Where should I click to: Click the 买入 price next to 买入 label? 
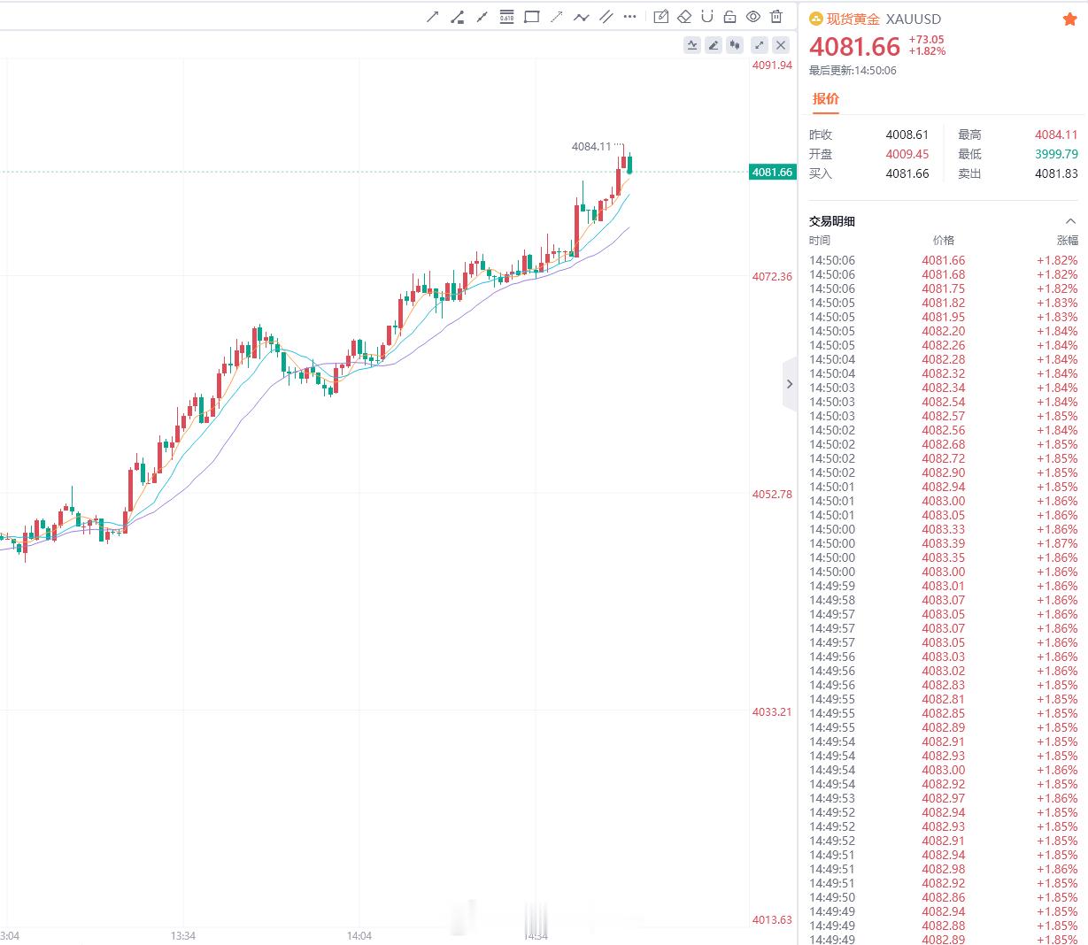click(907, 173)
